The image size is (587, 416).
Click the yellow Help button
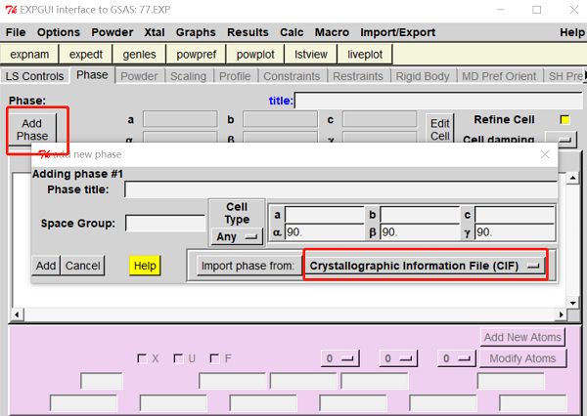click(144, 266)
